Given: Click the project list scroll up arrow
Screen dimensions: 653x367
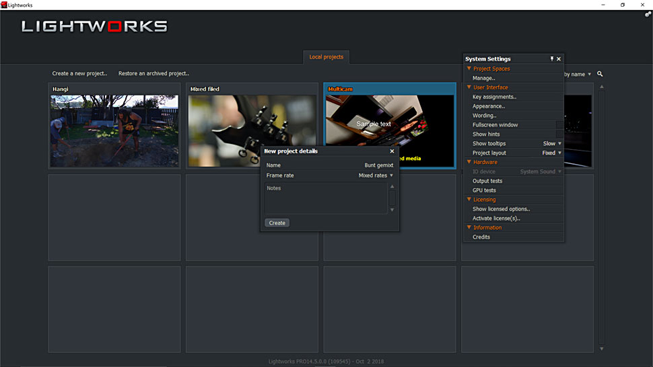Looking at the screenshot, I should coord(601,87).
